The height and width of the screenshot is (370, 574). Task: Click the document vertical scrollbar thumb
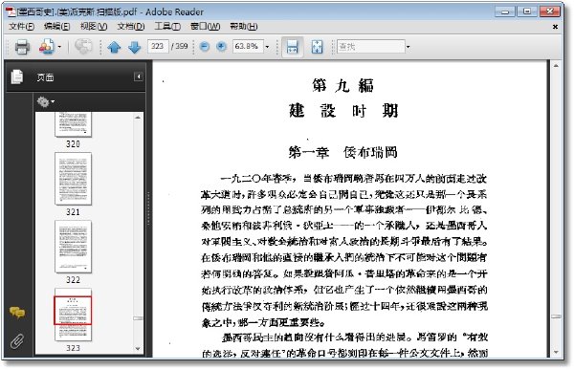[556, 316]
